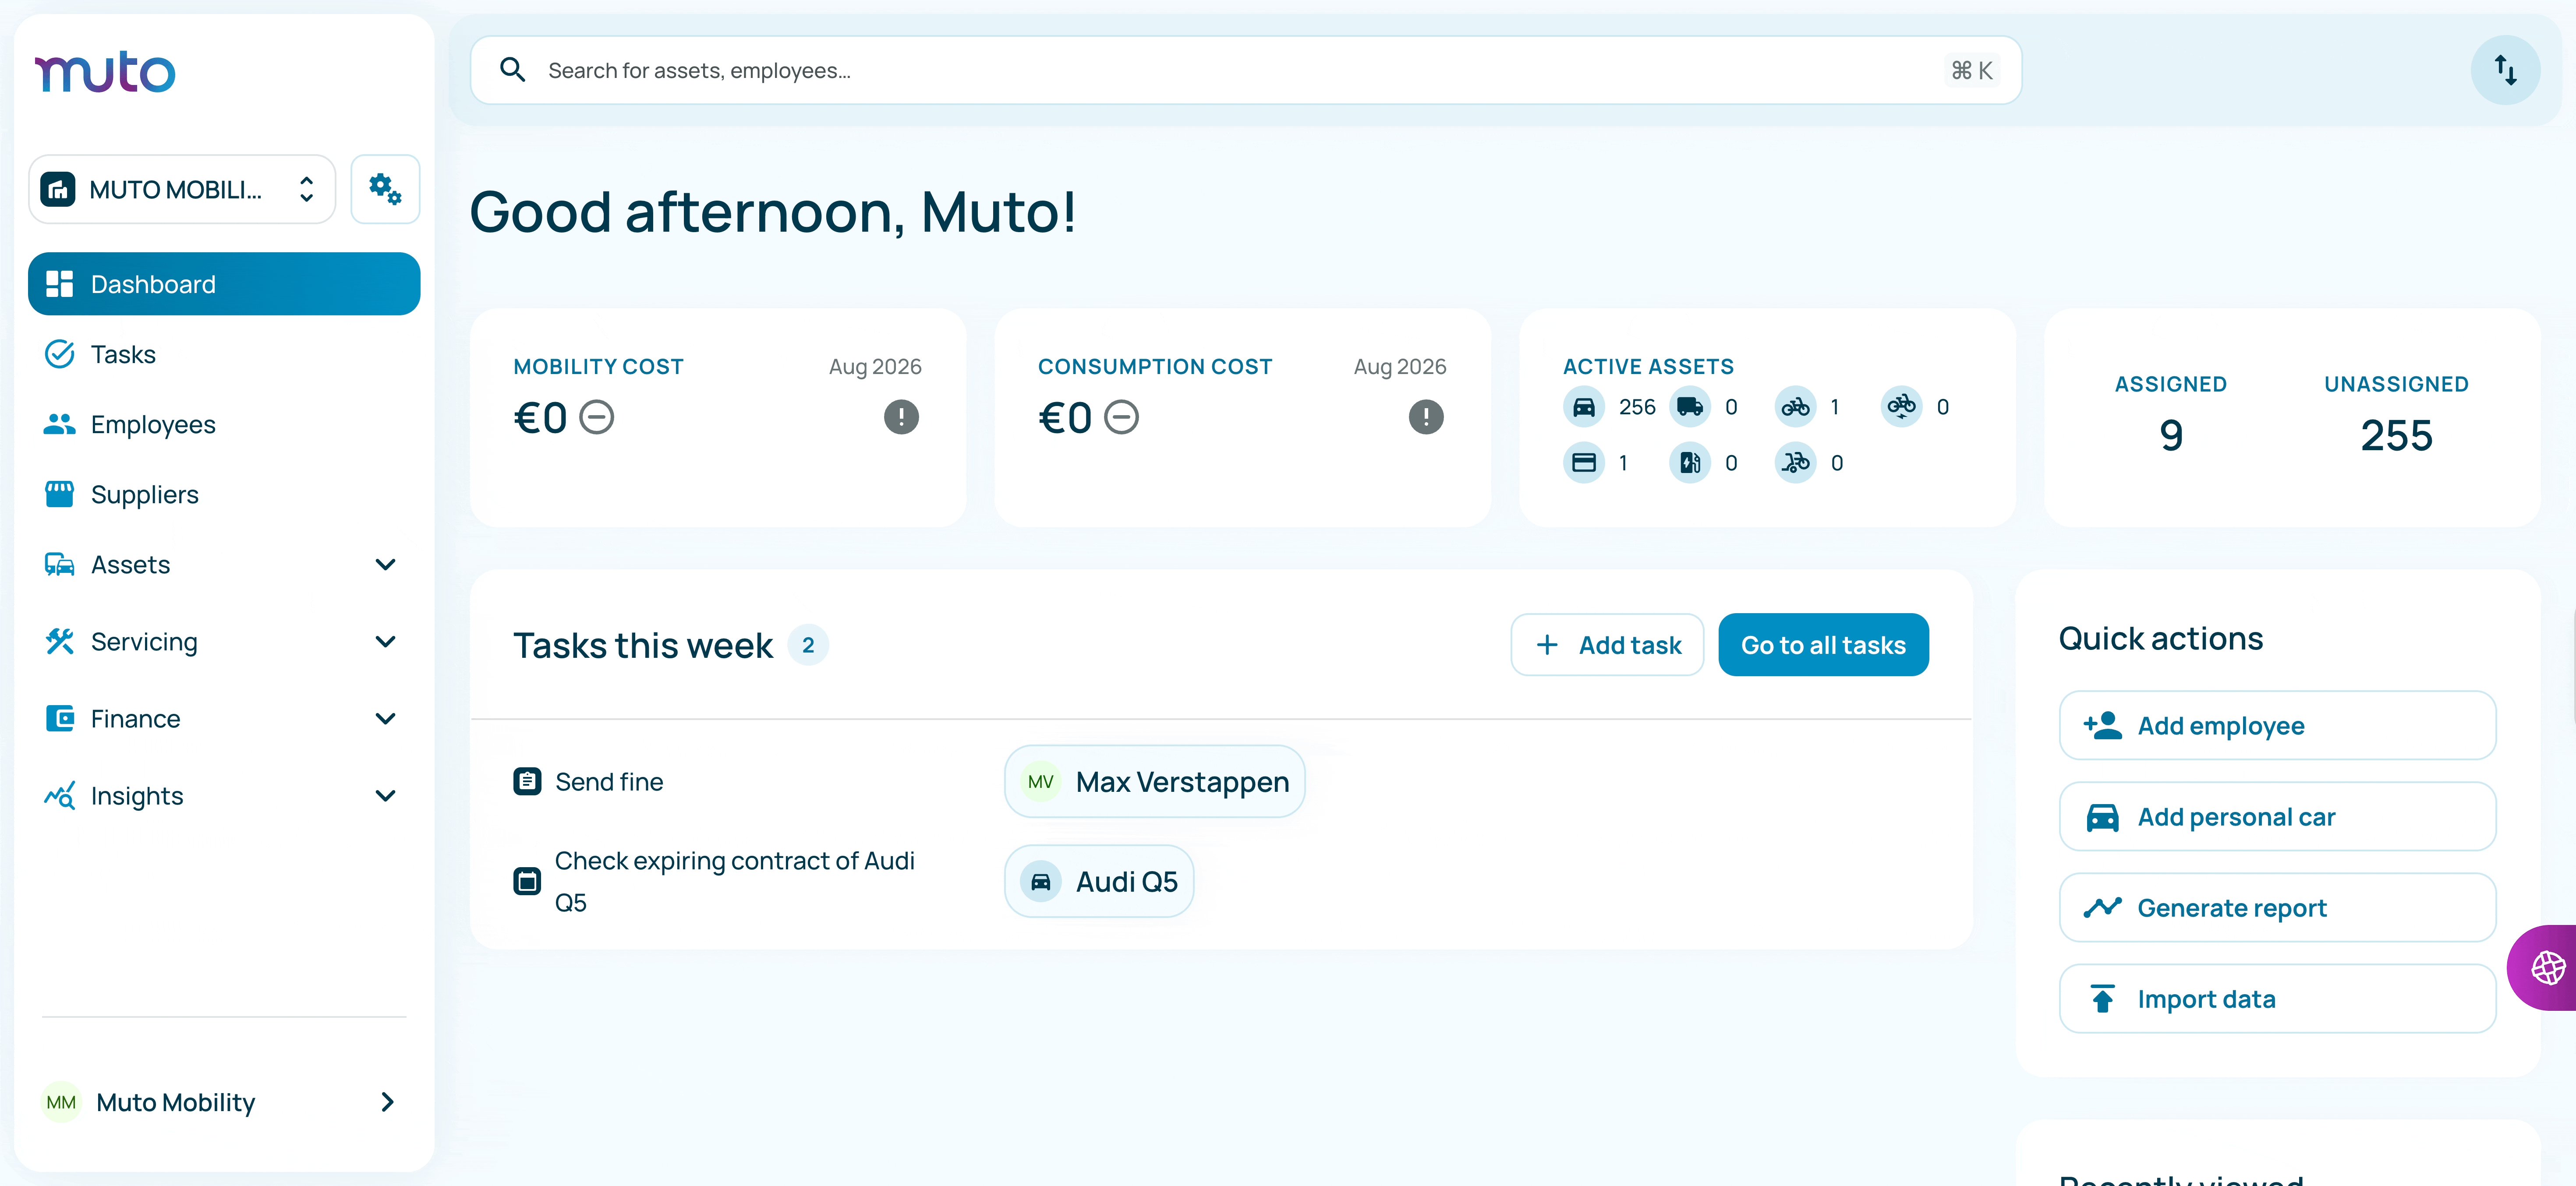Click the car icon showing 256 assets
2576x1186 pixels.
point(1584,407)
